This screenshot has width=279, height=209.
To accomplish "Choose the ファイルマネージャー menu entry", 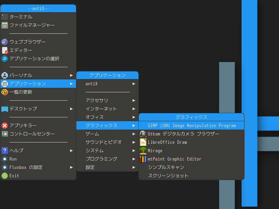I will coord(38,25).
